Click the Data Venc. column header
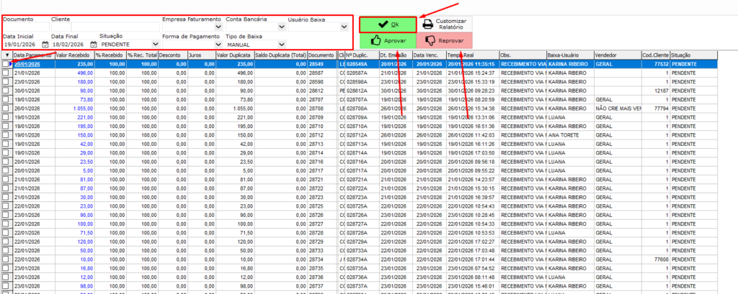Image resolution: width=738 pixels, height=294 pixels. [428, 55]
